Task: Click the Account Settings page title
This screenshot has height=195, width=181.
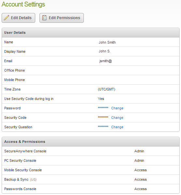Action: click(x=23, y=4)
